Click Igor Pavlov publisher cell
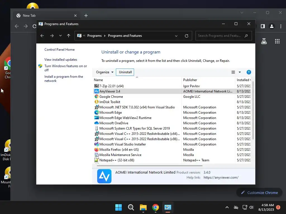The image size is (286, 214). [191, 86]
